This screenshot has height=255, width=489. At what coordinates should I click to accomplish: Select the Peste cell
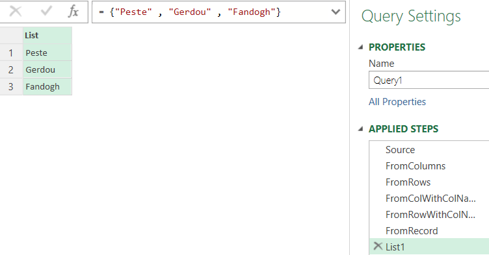47,53
